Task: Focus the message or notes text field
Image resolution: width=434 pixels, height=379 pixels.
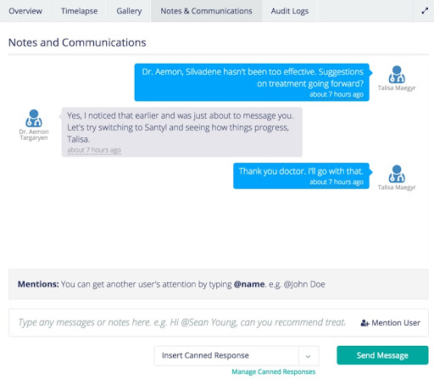Action: 182,322
